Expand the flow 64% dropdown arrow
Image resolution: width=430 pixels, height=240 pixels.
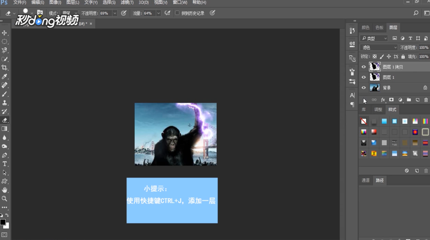(x=158, y=13)
